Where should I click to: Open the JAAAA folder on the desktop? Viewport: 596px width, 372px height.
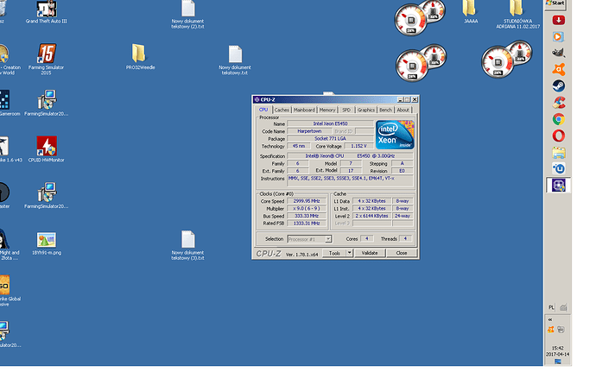(469, 9)
